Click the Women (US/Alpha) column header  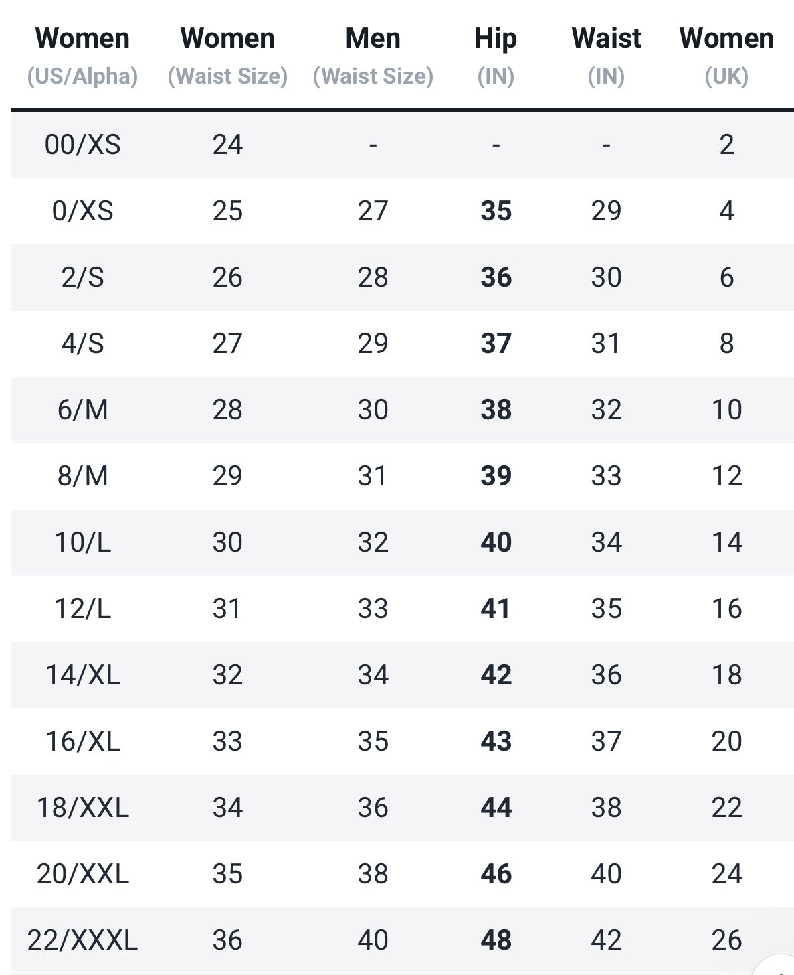82,56
